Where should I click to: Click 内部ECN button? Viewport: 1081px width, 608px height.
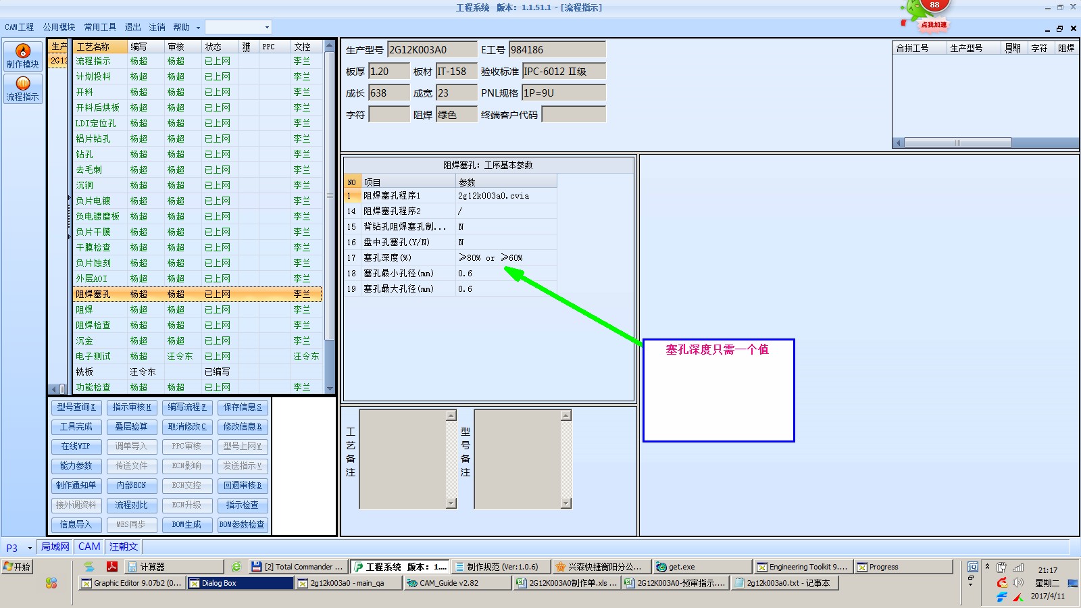[x=132, y=486]
